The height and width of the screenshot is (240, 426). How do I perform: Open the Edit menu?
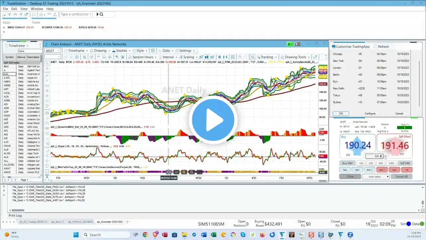(14, 9)
